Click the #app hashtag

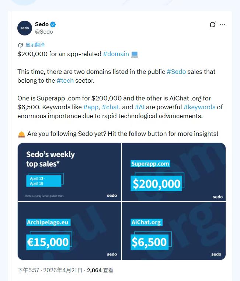click(x=91, y=107)
